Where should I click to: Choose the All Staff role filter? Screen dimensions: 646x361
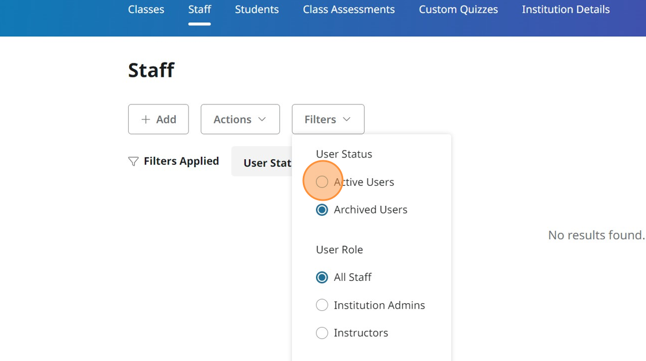pos(322,277)
